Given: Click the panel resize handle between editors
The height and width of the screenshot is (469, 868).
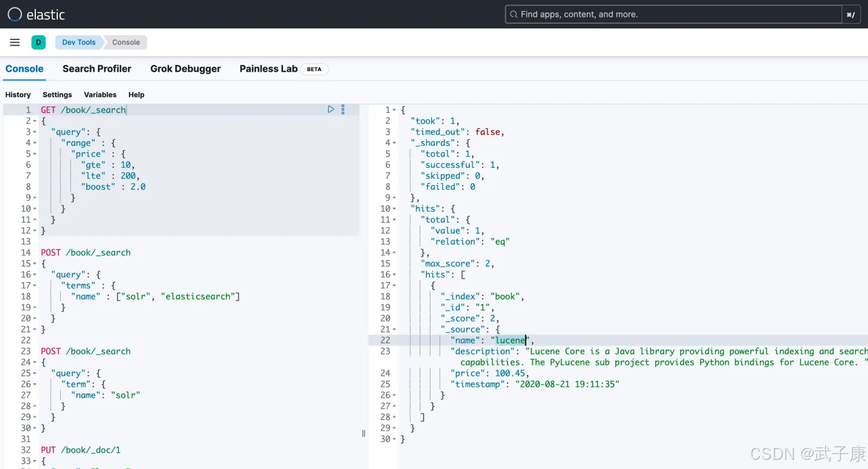Looking at the screenshot, I should coord(363,433).
